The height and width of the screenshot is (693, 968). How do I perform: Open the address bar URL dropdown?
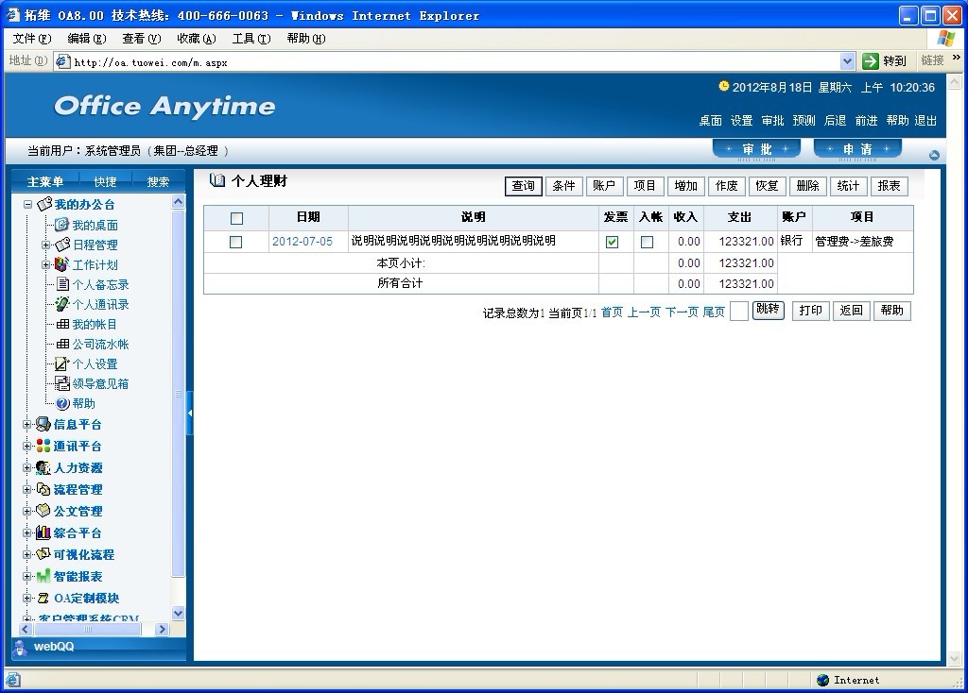tap(847, 60)
